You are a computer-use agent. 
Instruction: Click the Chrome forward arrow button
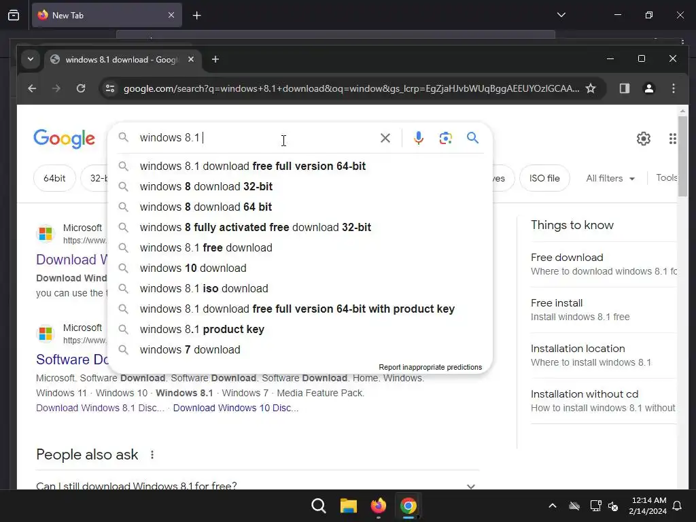[x=56, y=88]
